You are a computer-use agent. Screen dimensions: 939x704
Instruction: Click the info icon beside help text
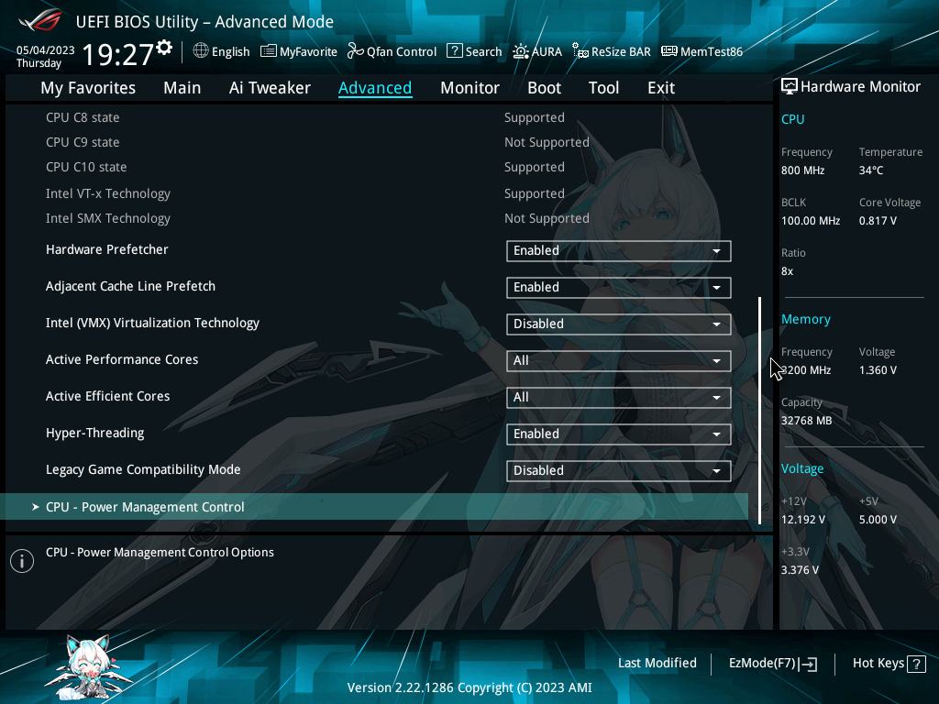point(22,561)
